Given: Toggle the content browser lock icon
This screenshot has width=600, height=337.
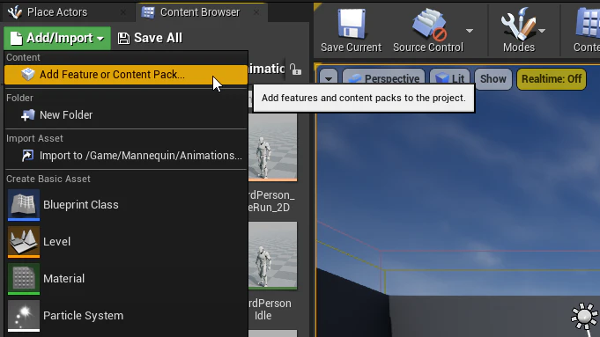Looking at the screenshot, I should [295, 70].
